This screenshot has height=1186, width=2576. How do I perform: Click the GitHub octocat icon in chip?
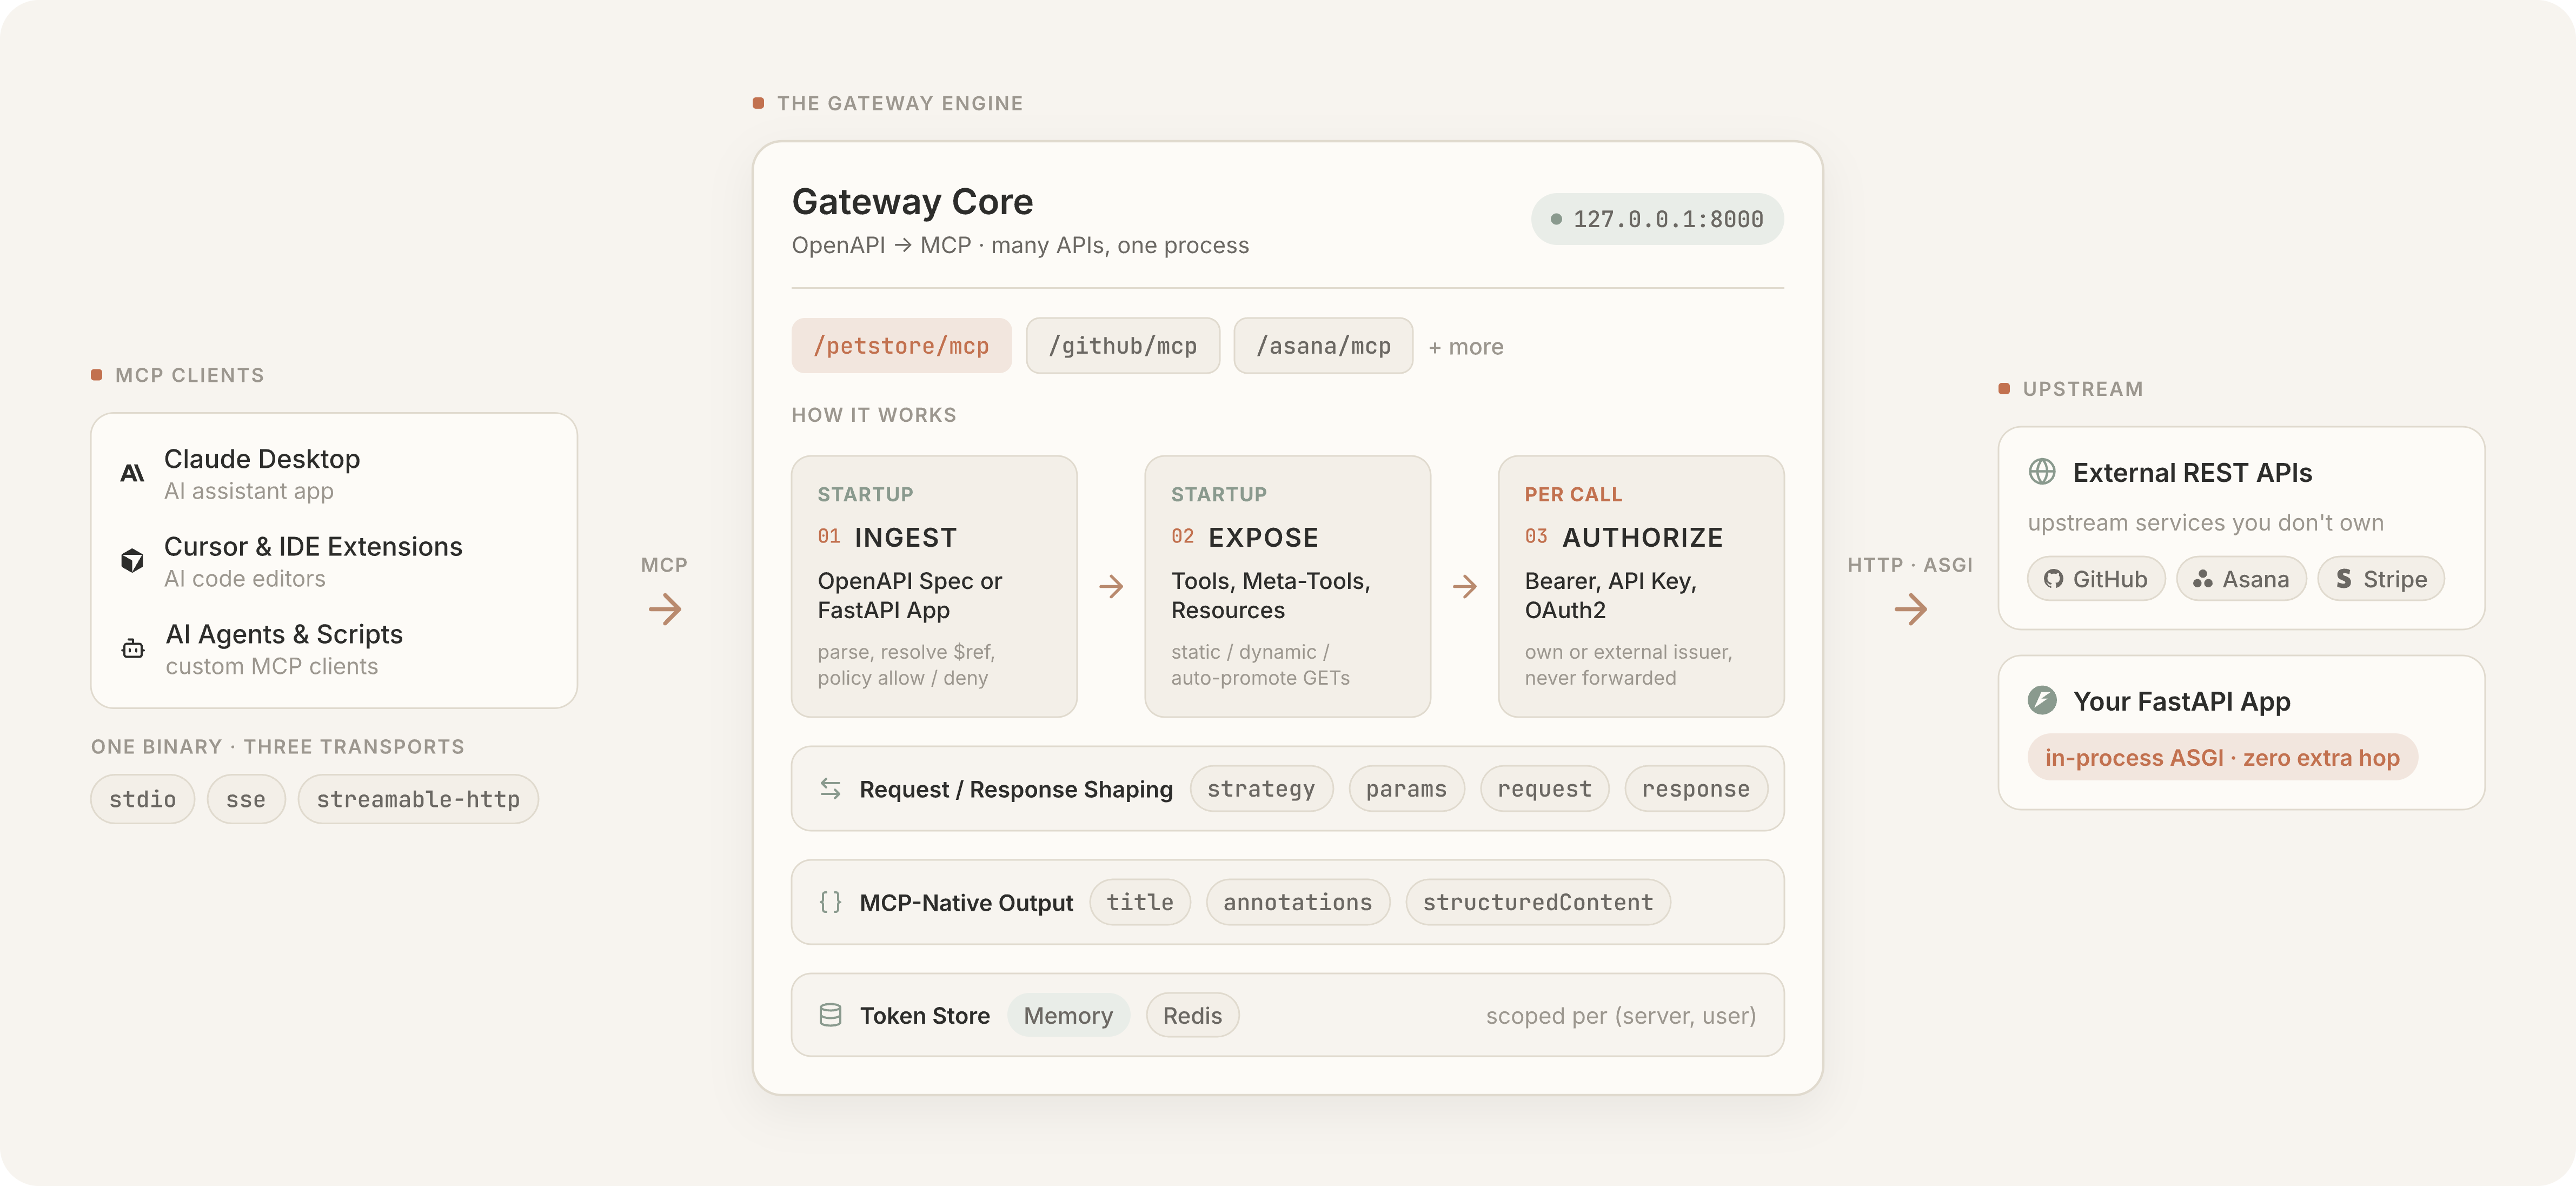pyautogui.click(x=2053, y=579)
